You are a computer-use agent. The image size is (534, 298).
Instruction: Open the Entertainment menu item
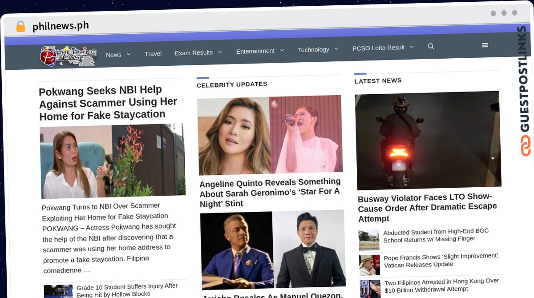point(255,51)
